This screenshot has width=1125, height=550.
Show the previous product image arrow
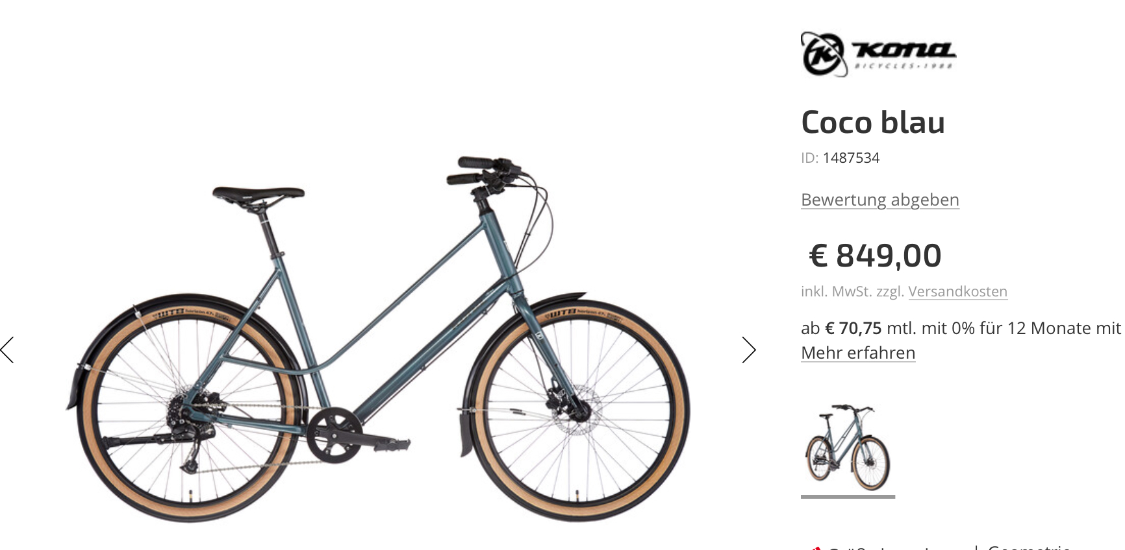(7, 350)
